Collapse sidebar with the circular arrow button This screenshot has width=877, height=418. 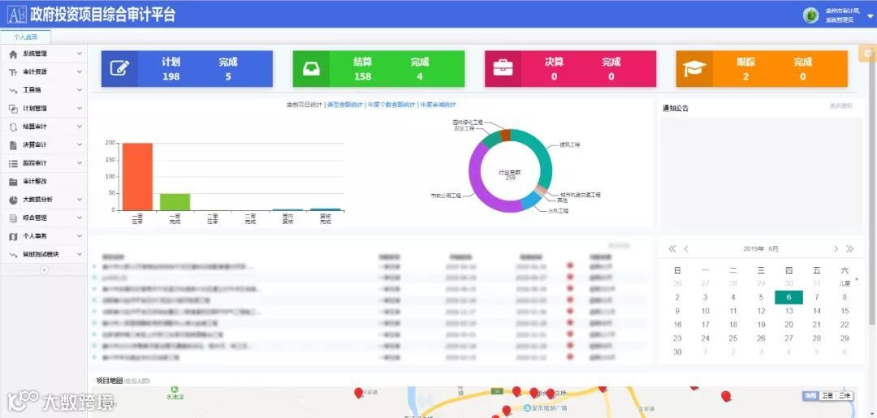44,270
